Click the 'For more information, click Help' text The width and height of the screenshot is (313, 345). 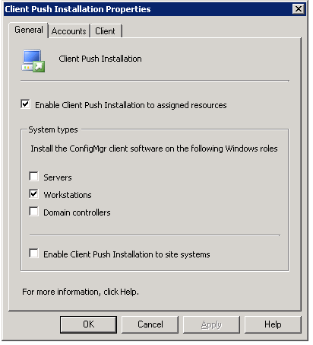point(81,292)
